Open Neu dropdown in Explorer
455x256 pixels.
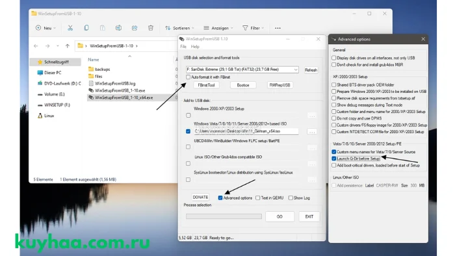(45, 28)
